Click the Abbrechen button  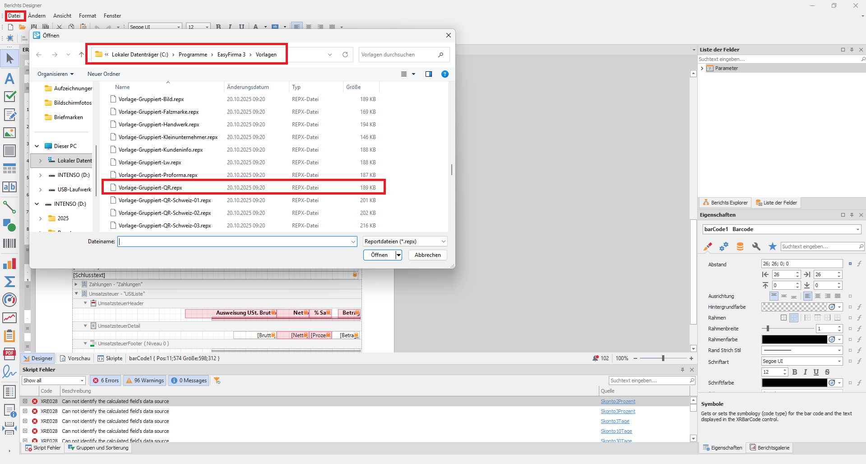[427, 255]
